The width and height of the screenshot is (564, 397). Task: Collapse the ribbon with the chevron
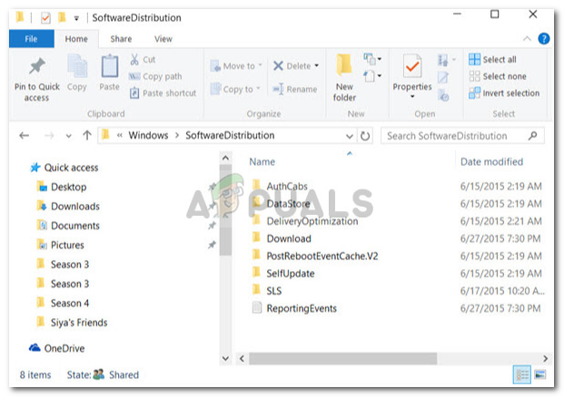tap(527, 38)
